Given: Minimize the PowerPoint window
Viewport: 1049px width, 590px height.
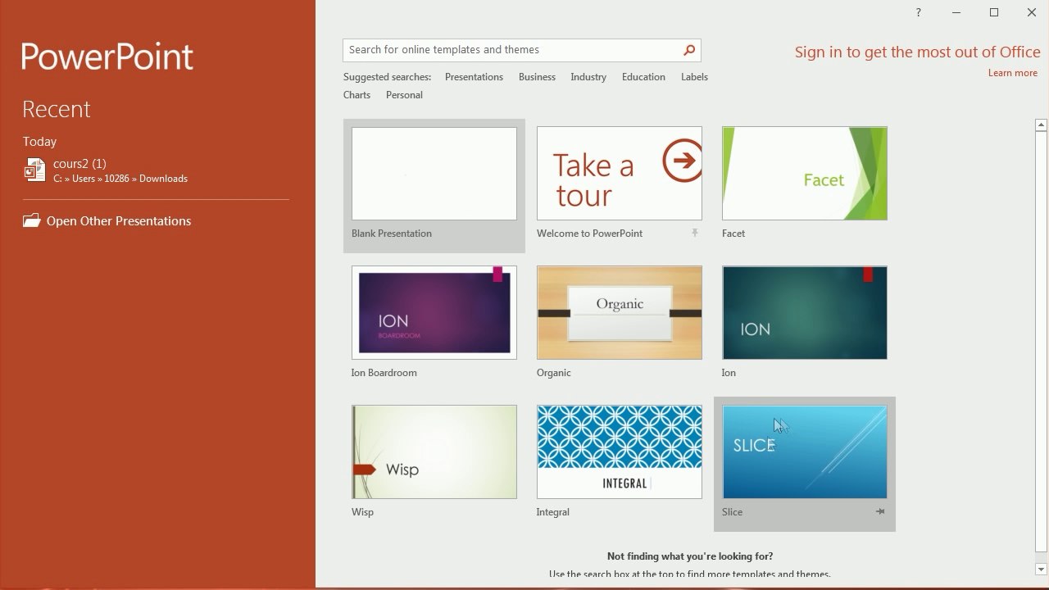Looking at the screenshot, I should click(956, 12).
